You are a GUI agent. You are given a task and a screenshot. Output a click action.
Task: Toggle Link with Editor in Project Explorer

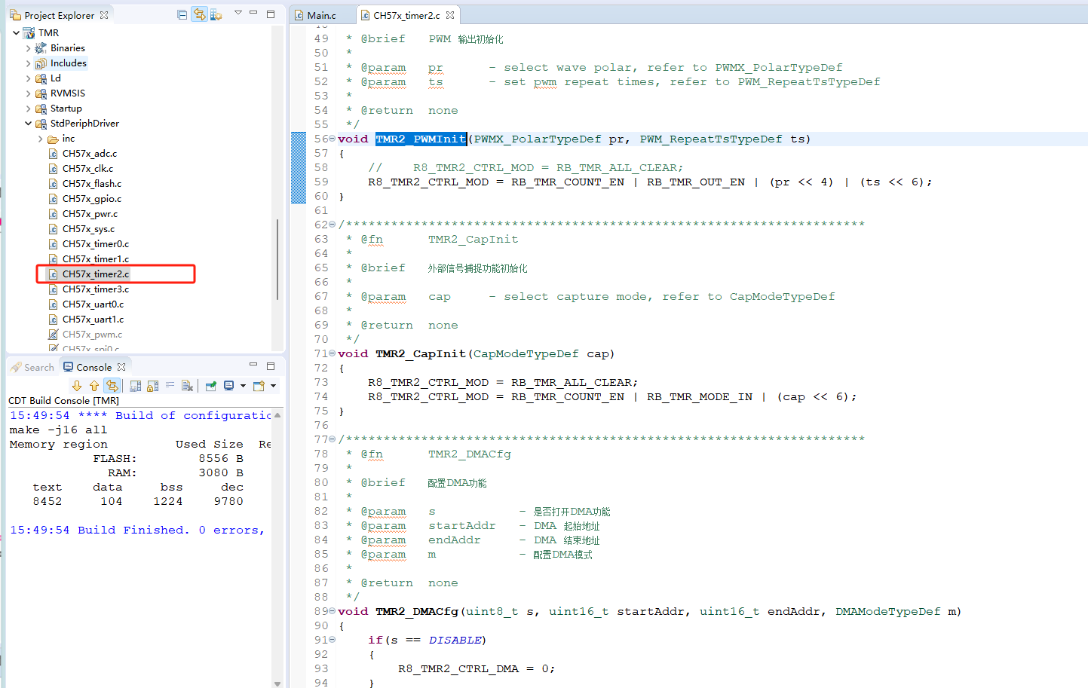click(199, 14)
